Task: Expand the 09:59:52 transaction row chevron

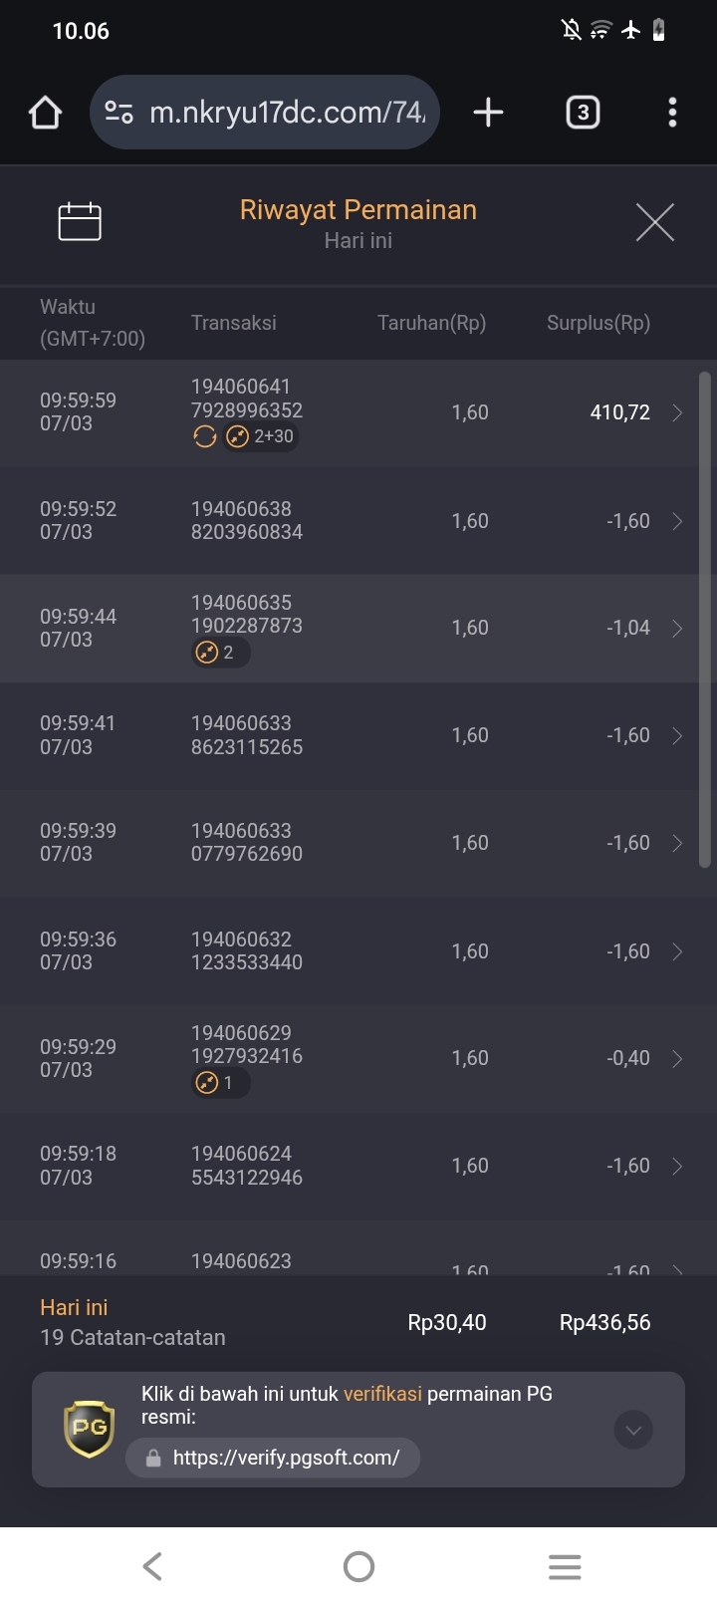Action: 677,521
